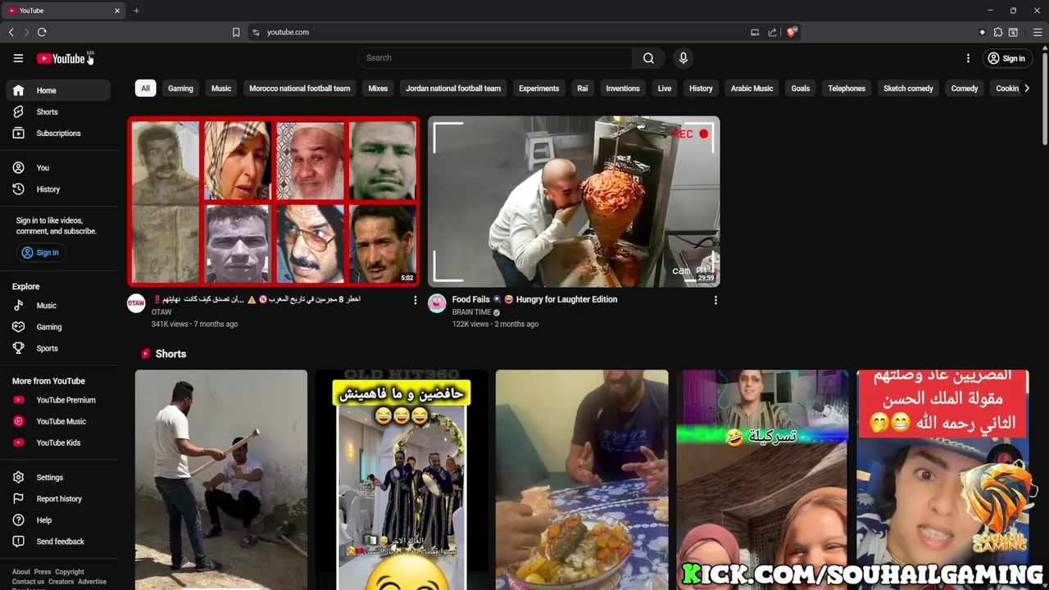Screen dimensions: 1049x590
Task: Select the Music filter chip
Action: (221, 88)
